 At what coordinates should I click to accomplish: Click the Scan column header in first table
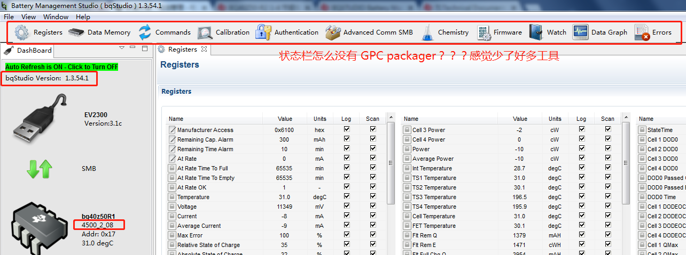point(372,119)
